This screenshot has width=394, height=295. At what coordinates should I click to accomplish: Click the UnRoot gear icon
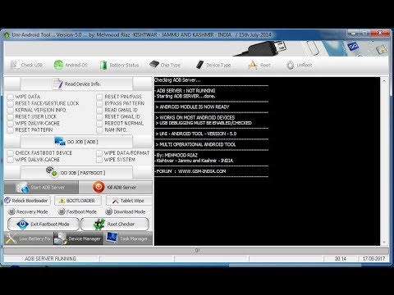pos(291,65)
